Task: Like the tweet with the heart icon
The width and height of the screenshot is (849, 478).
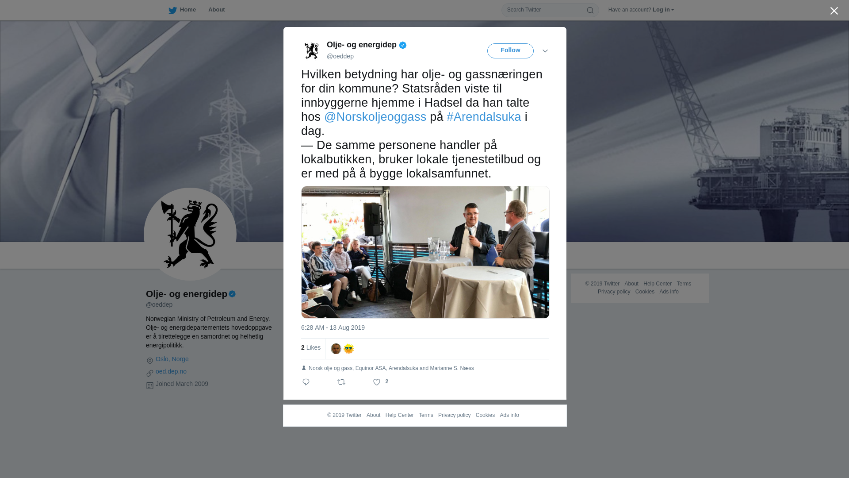Action: pyautogui.click(x=377, y=382)
